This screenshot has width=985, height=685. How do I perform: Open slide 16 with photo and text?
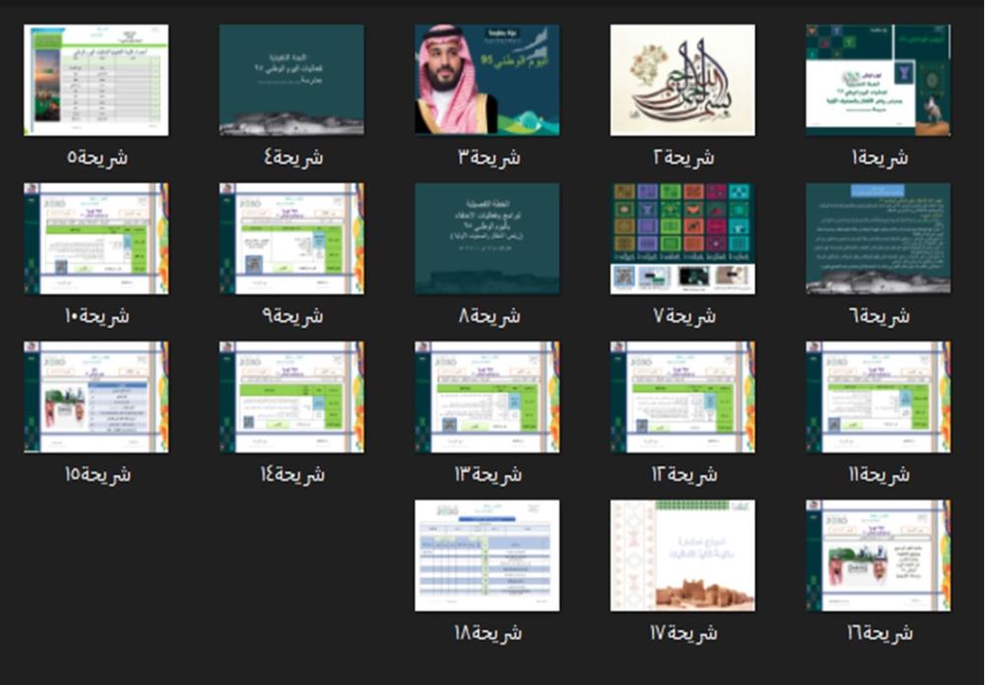coord(878,556)
